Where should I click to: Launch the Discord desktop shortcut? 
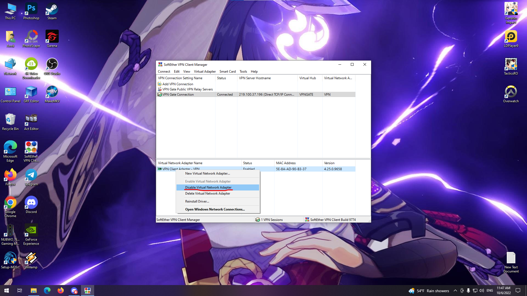(31, 205)
